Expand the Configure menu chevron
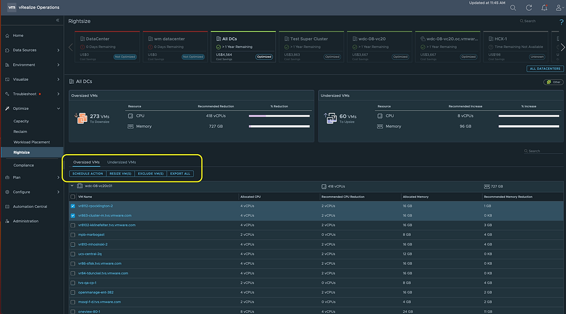This screenshot has height=314, width=566. tap(58, 192)
